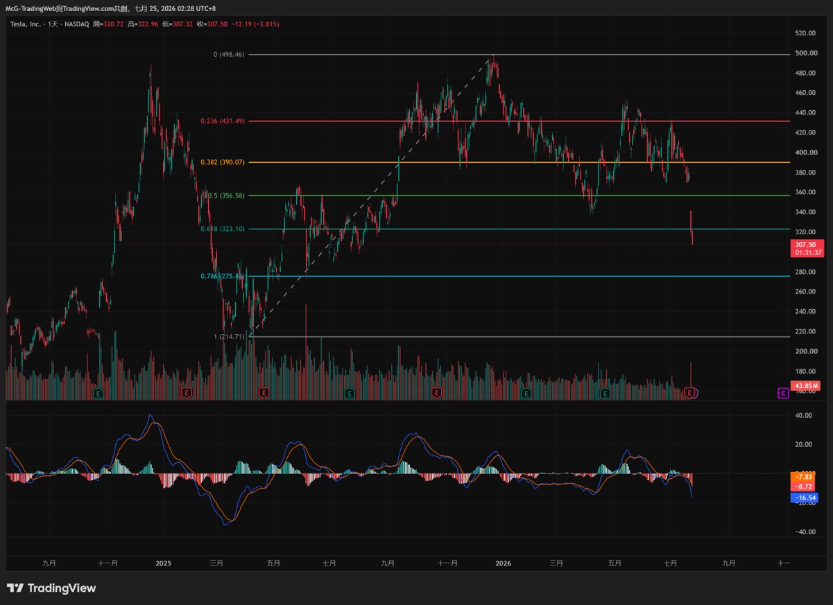The image size is (833, 605).
Task: Click the change value −12.19 (−3.81%)
Action: click(256, 24)
